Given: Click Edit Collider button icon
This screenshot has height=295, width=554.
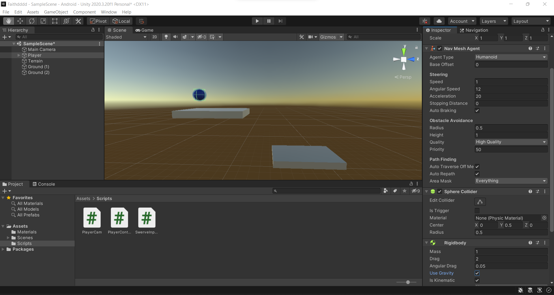Looking at the screenshot, I should click(480, 202).
